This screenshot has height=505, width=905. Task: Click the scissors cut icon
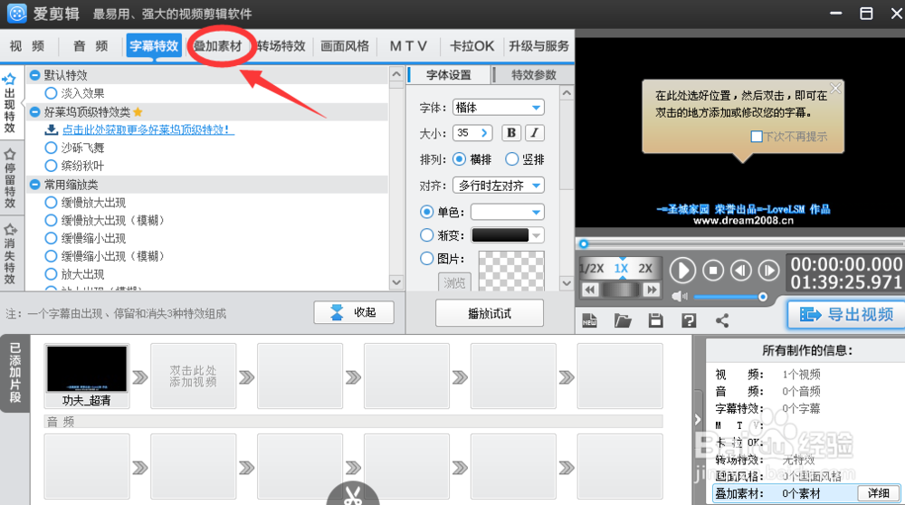coord(353,495)
